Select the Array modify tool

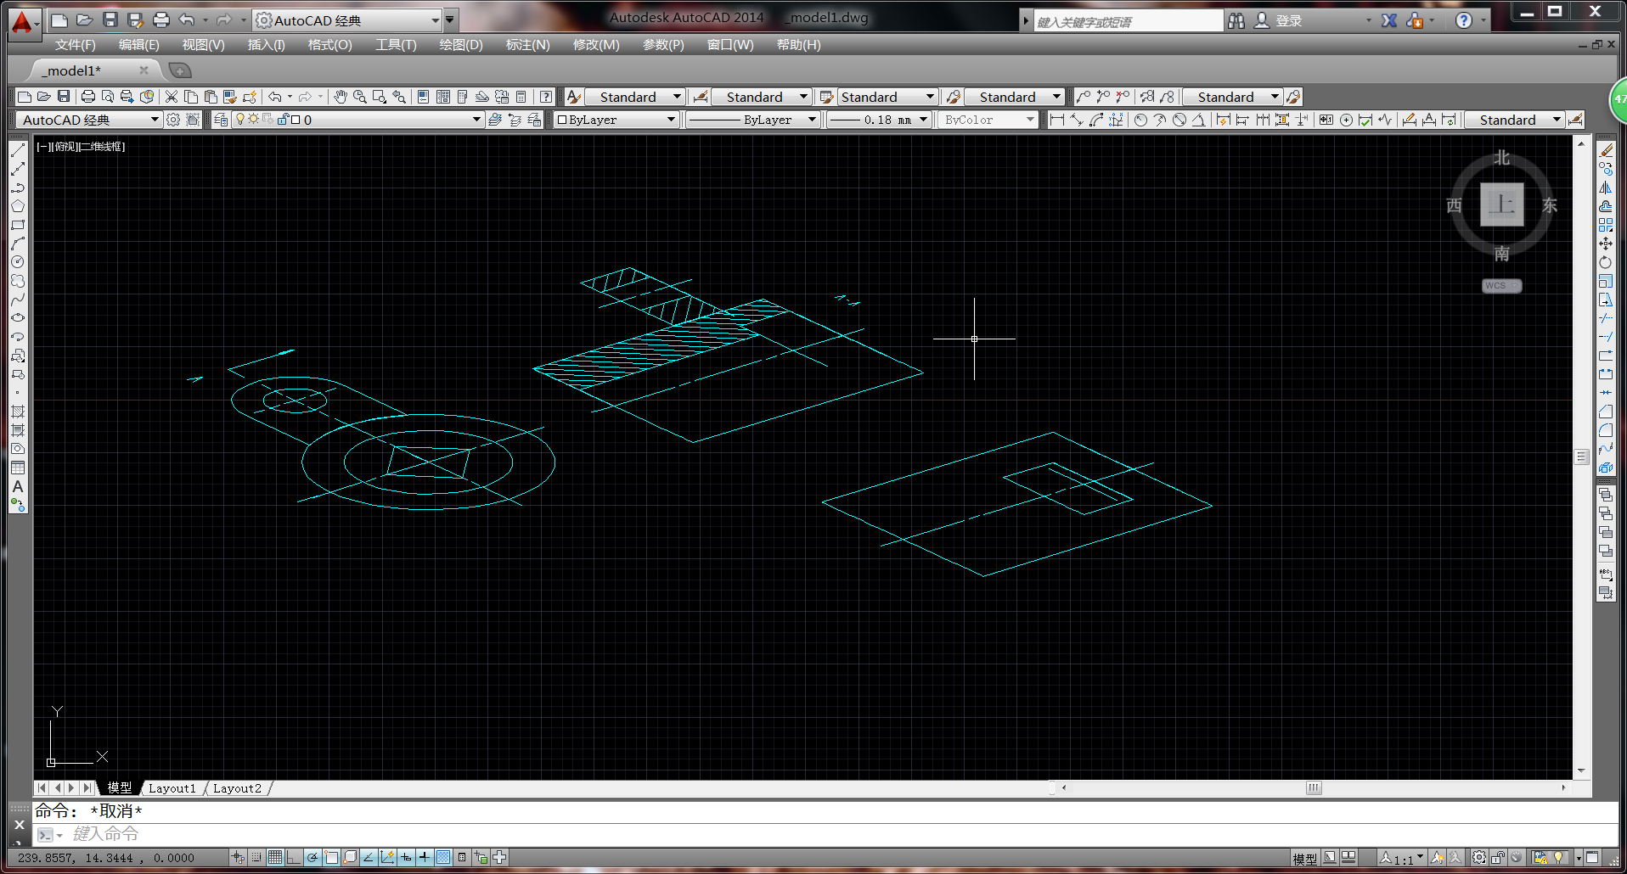coord(1606,225)
